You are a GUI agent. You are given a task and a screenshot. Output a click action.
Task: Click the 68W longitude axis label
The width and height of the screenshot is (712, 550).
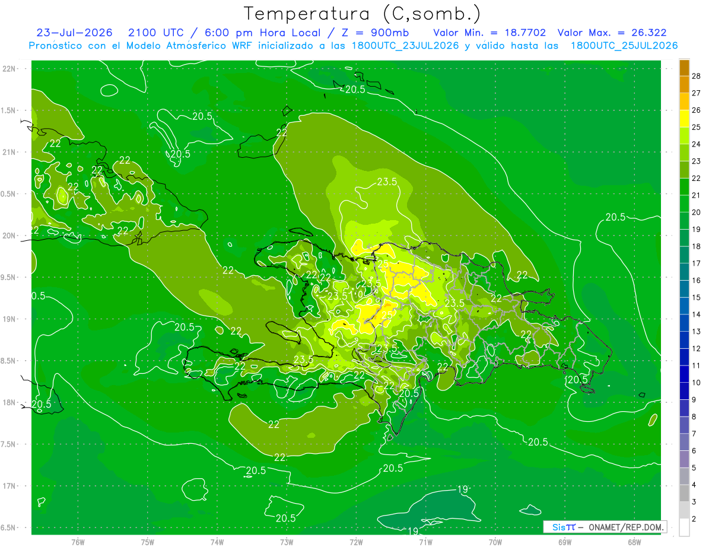pos(634,542)
